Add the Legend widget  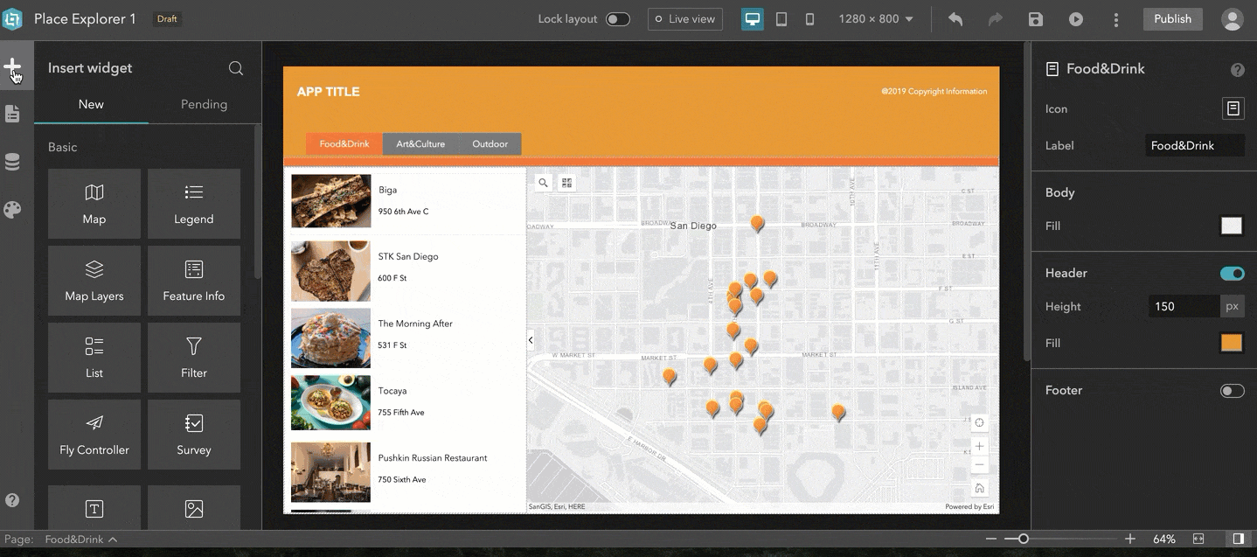tap(194, 204)
